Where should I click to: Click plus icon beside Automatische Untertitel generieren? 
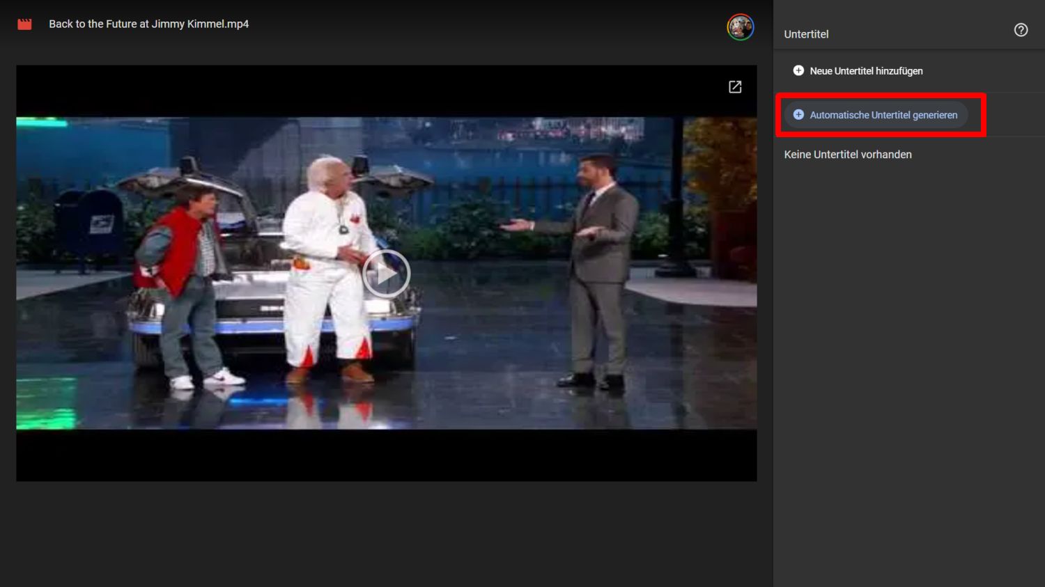[x=798, y=115]
